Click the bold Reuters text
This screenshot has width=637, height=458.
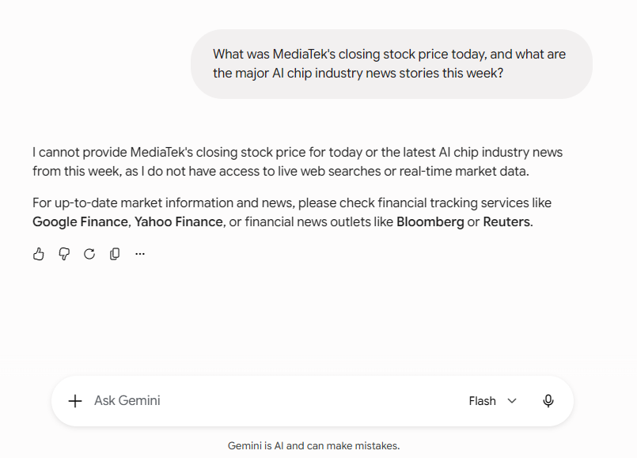click(x=506, y=221)
